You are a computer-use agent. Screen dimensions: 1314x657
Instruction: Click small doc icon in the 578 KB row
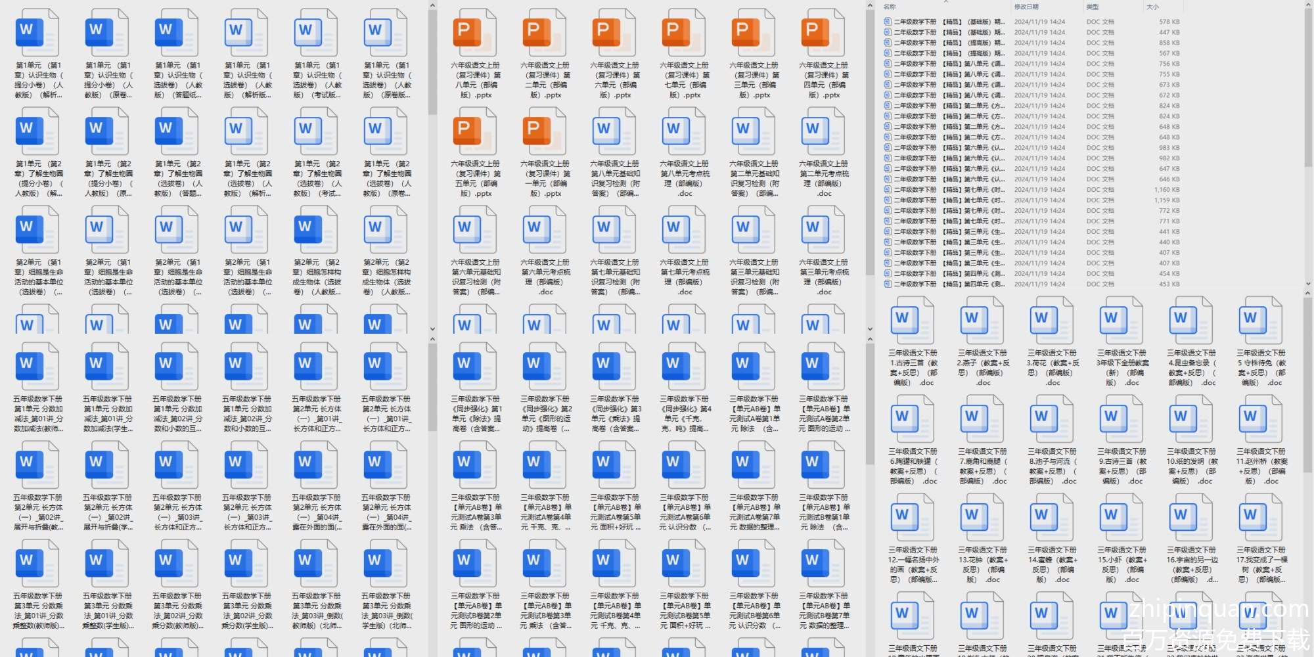888,22
